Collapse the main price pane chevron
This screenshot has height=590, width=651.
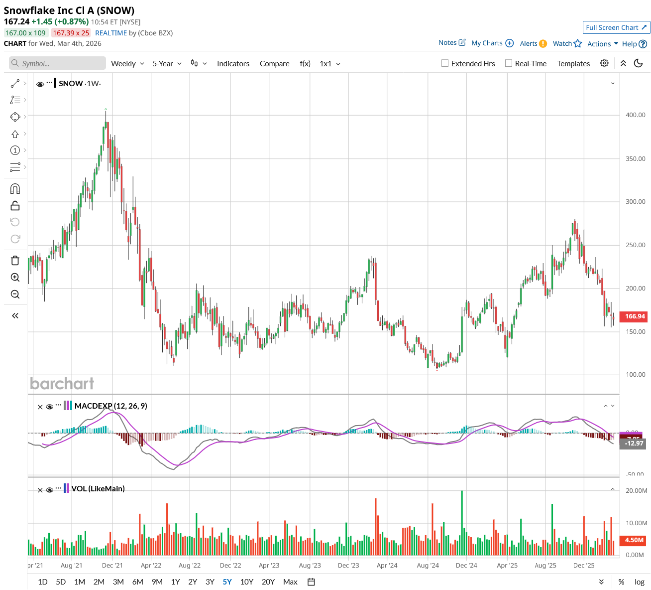point(613,83)
